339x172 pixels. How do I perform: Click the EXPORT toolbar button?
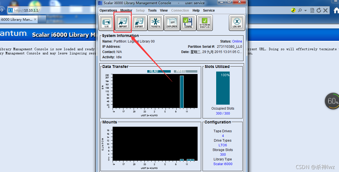139,23
